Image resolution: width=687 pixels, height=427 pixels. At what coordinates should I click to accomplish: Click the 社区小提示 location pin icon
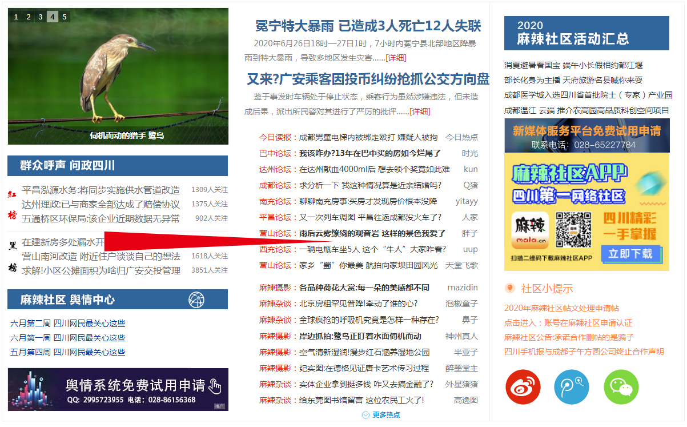[510, 288]
